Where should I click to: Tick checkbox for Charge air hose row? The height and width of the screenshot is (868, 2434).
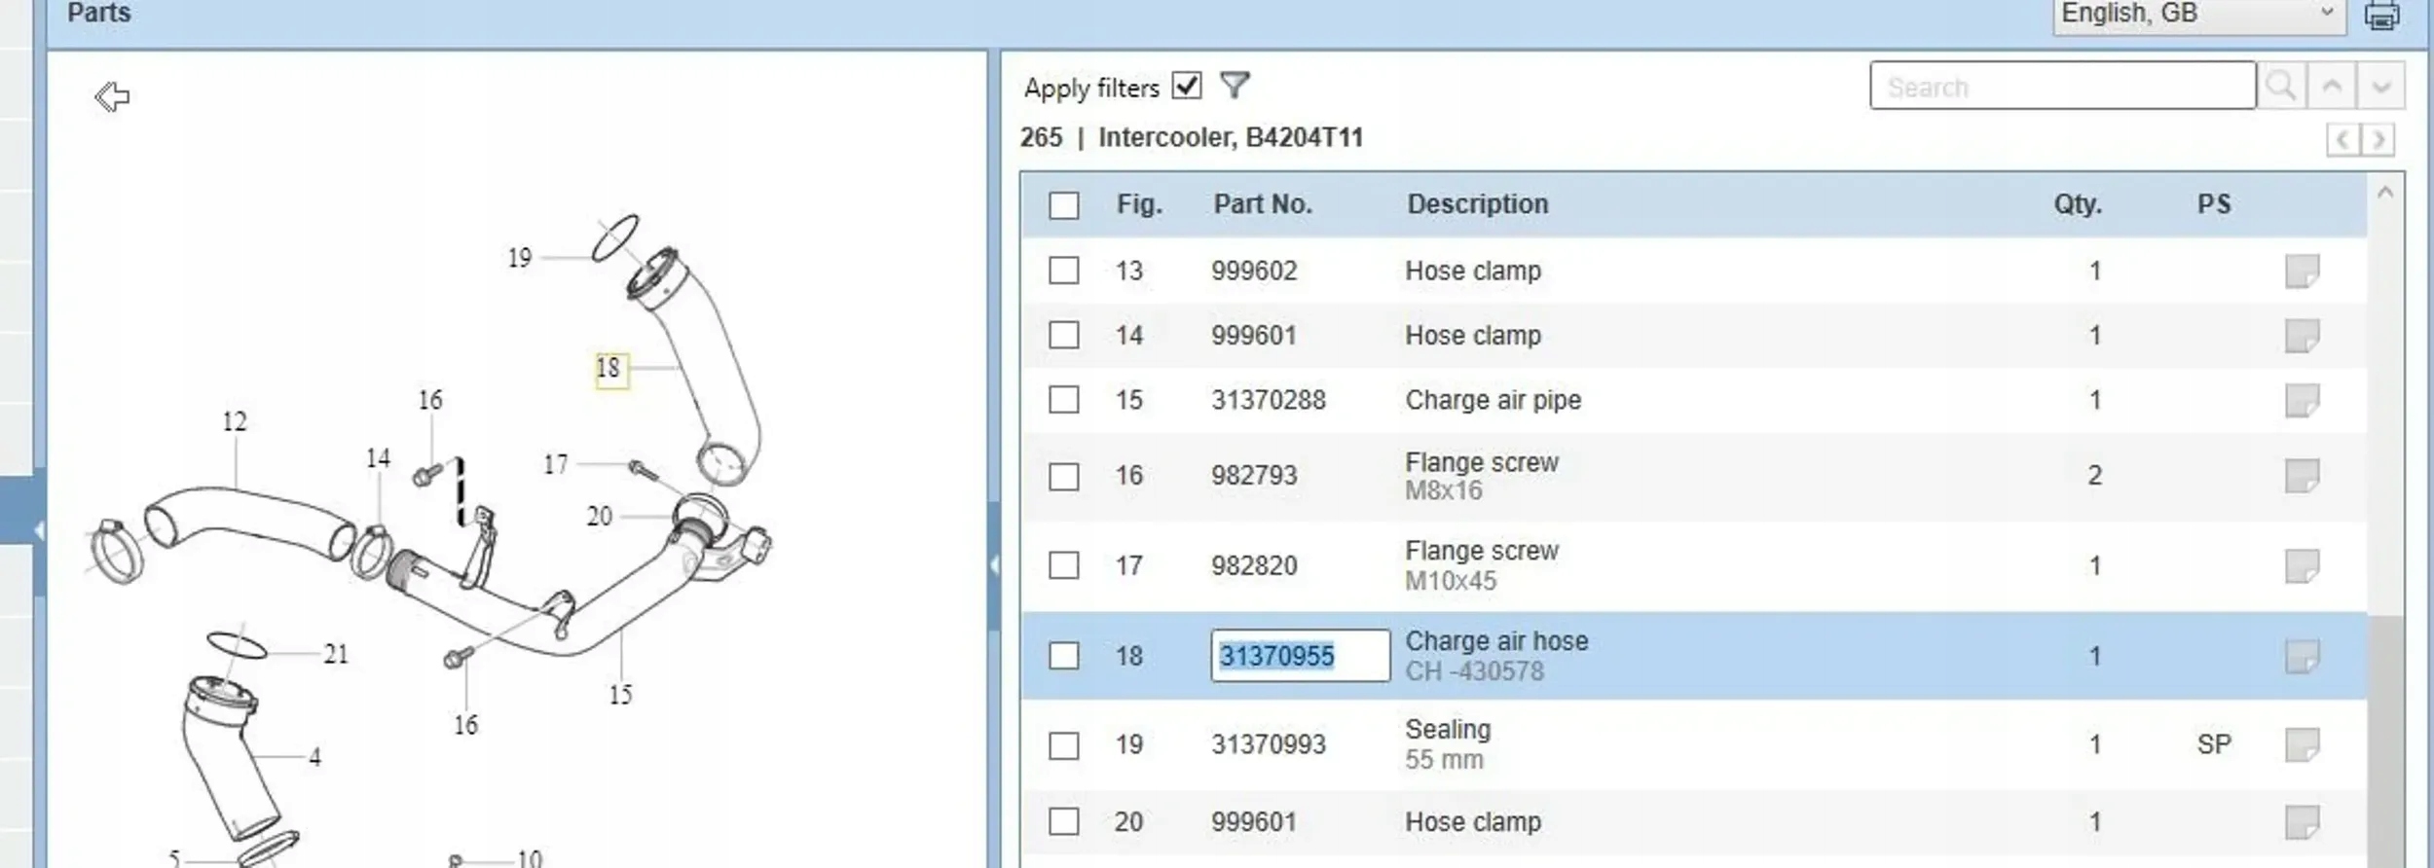(1063, 656)
